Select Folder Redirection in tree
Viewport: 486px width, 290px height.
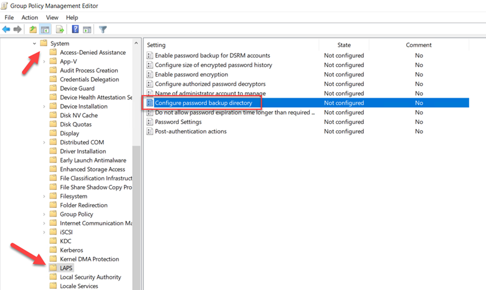click(83, 205)
